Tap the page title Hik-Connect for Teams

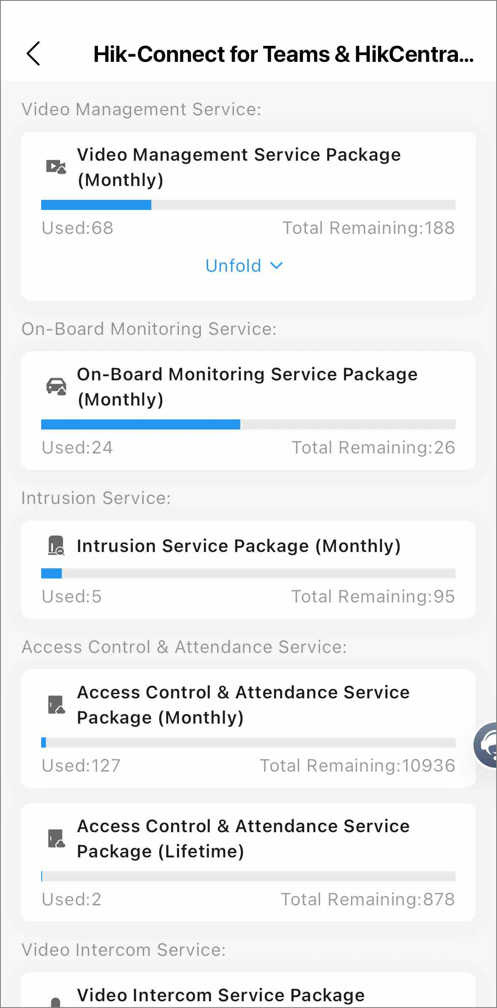284,54
